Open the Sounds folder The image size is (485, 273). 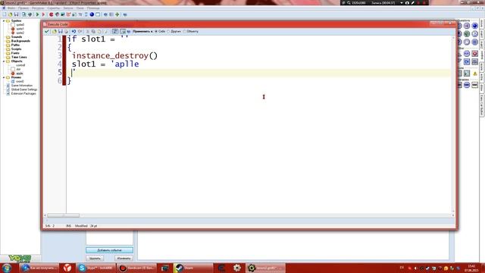(x=17, y=37)
